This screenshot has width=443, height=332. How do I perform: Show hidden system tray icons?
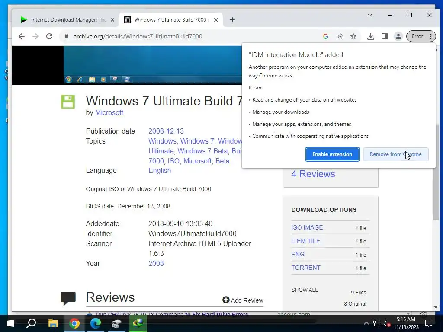[x=366, y=323]
